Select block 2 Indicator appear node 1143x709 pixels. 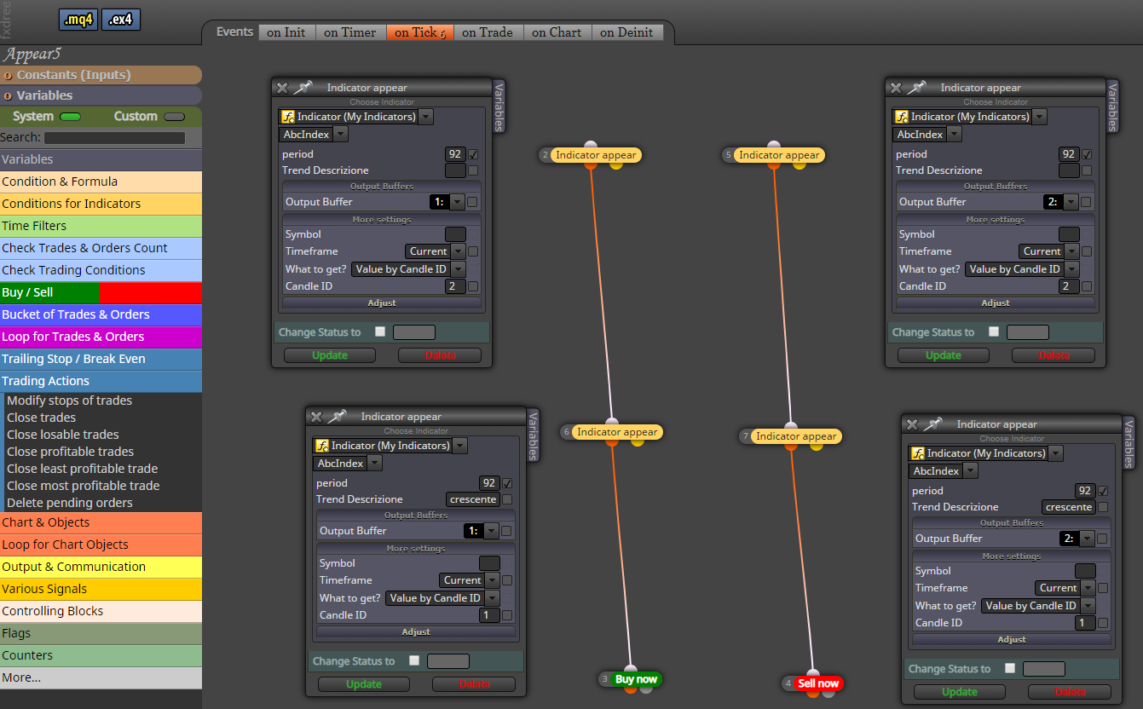point(595,155)
